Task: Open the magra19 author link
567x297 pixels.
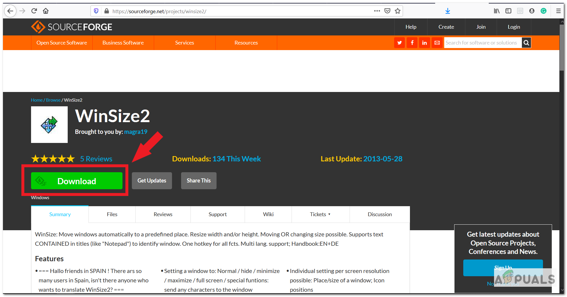Action: pyautogui.click(x=136, y=132)
